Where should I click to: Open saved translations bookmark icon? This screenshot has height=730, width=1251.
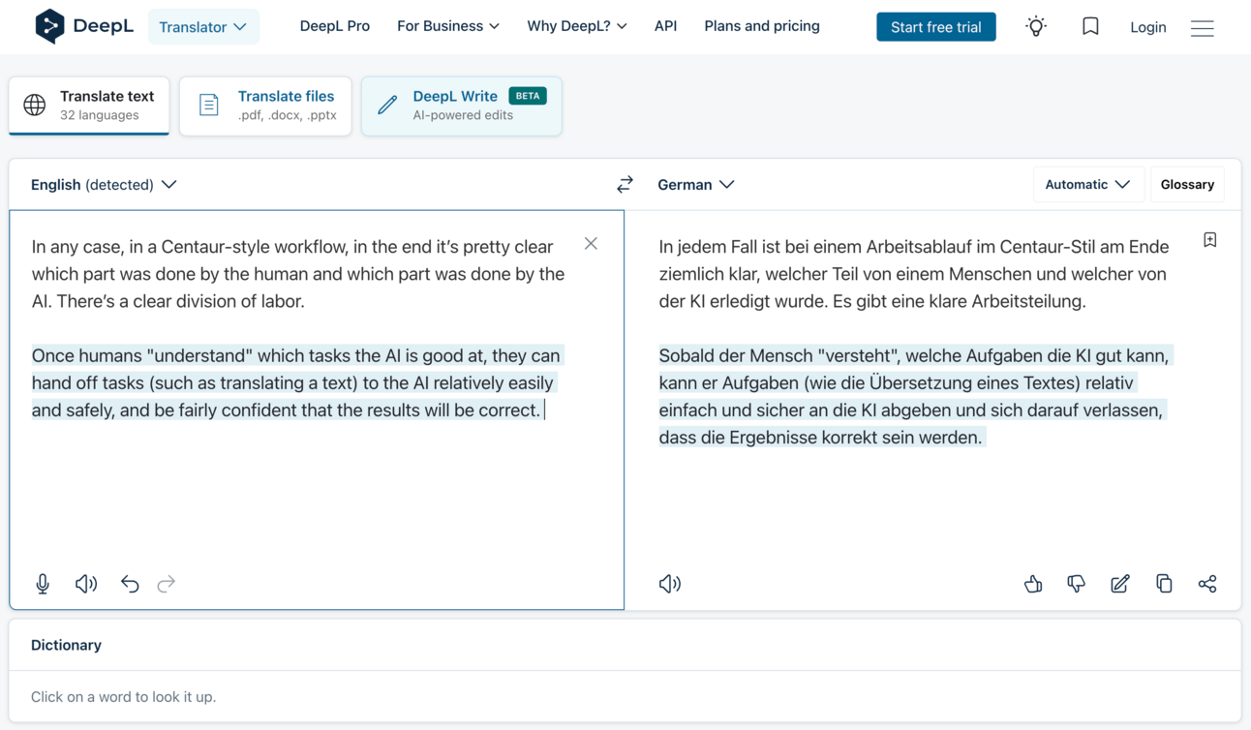[x=1090, y=27]
